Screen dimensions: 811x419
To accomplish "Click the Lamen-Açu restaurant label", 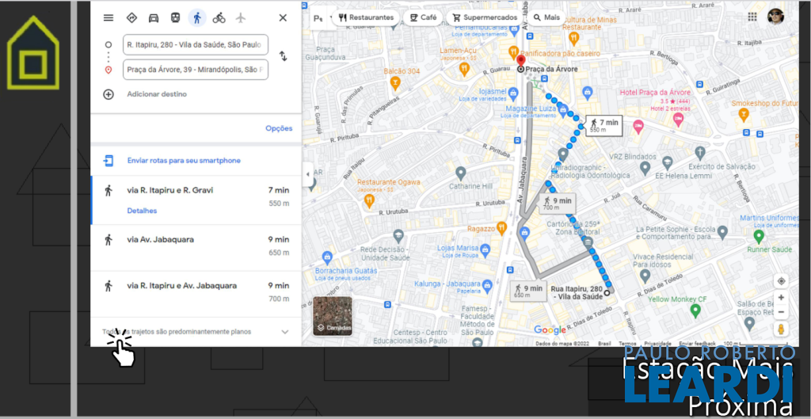I will [x=458, y=51].
